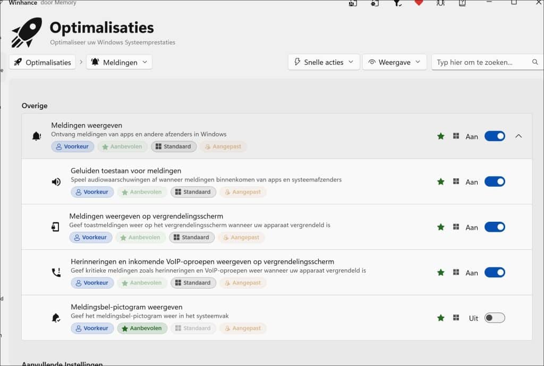The width and height of the screenshot is (544, 366).
Task: Click the bug report icon in title bar
Action: (x=440, y=3)
